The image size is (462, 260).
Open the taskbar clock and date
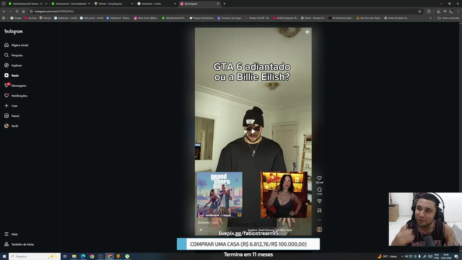pyautogui.click(x=447, y=256)
